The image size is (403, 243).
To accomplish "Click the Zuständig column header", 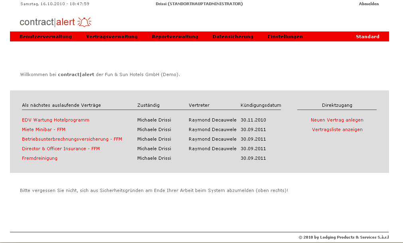I will pos(148,105).
